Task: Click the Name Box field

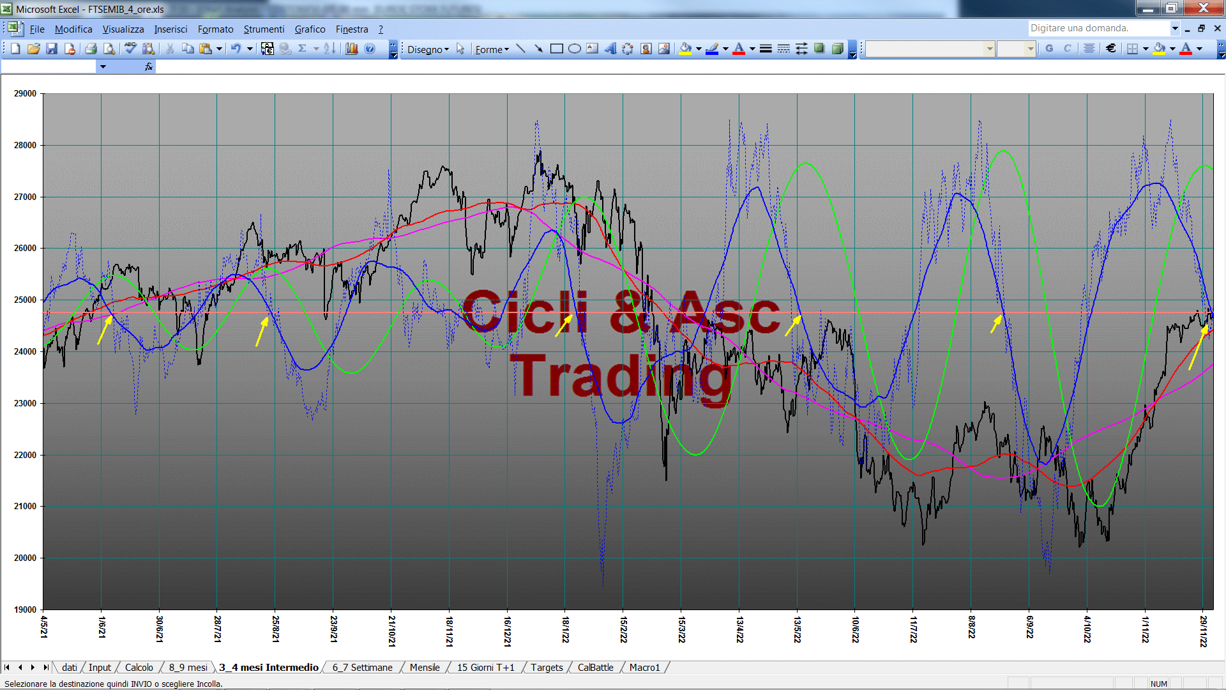Action: (x=49, y=66)
